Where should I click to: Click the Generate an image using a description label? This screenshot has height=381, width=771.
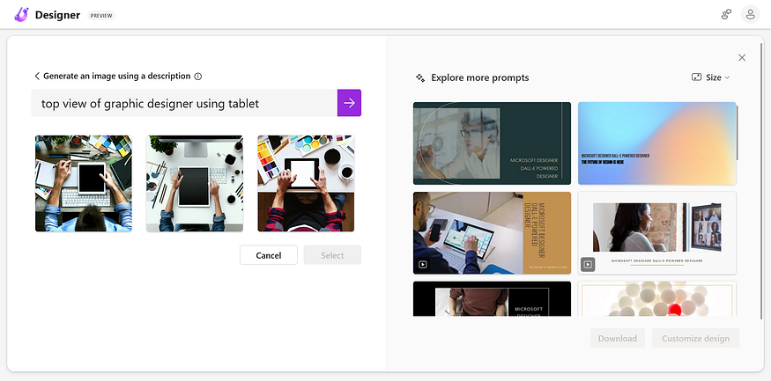pyautogui.click(x=117, y=76)
